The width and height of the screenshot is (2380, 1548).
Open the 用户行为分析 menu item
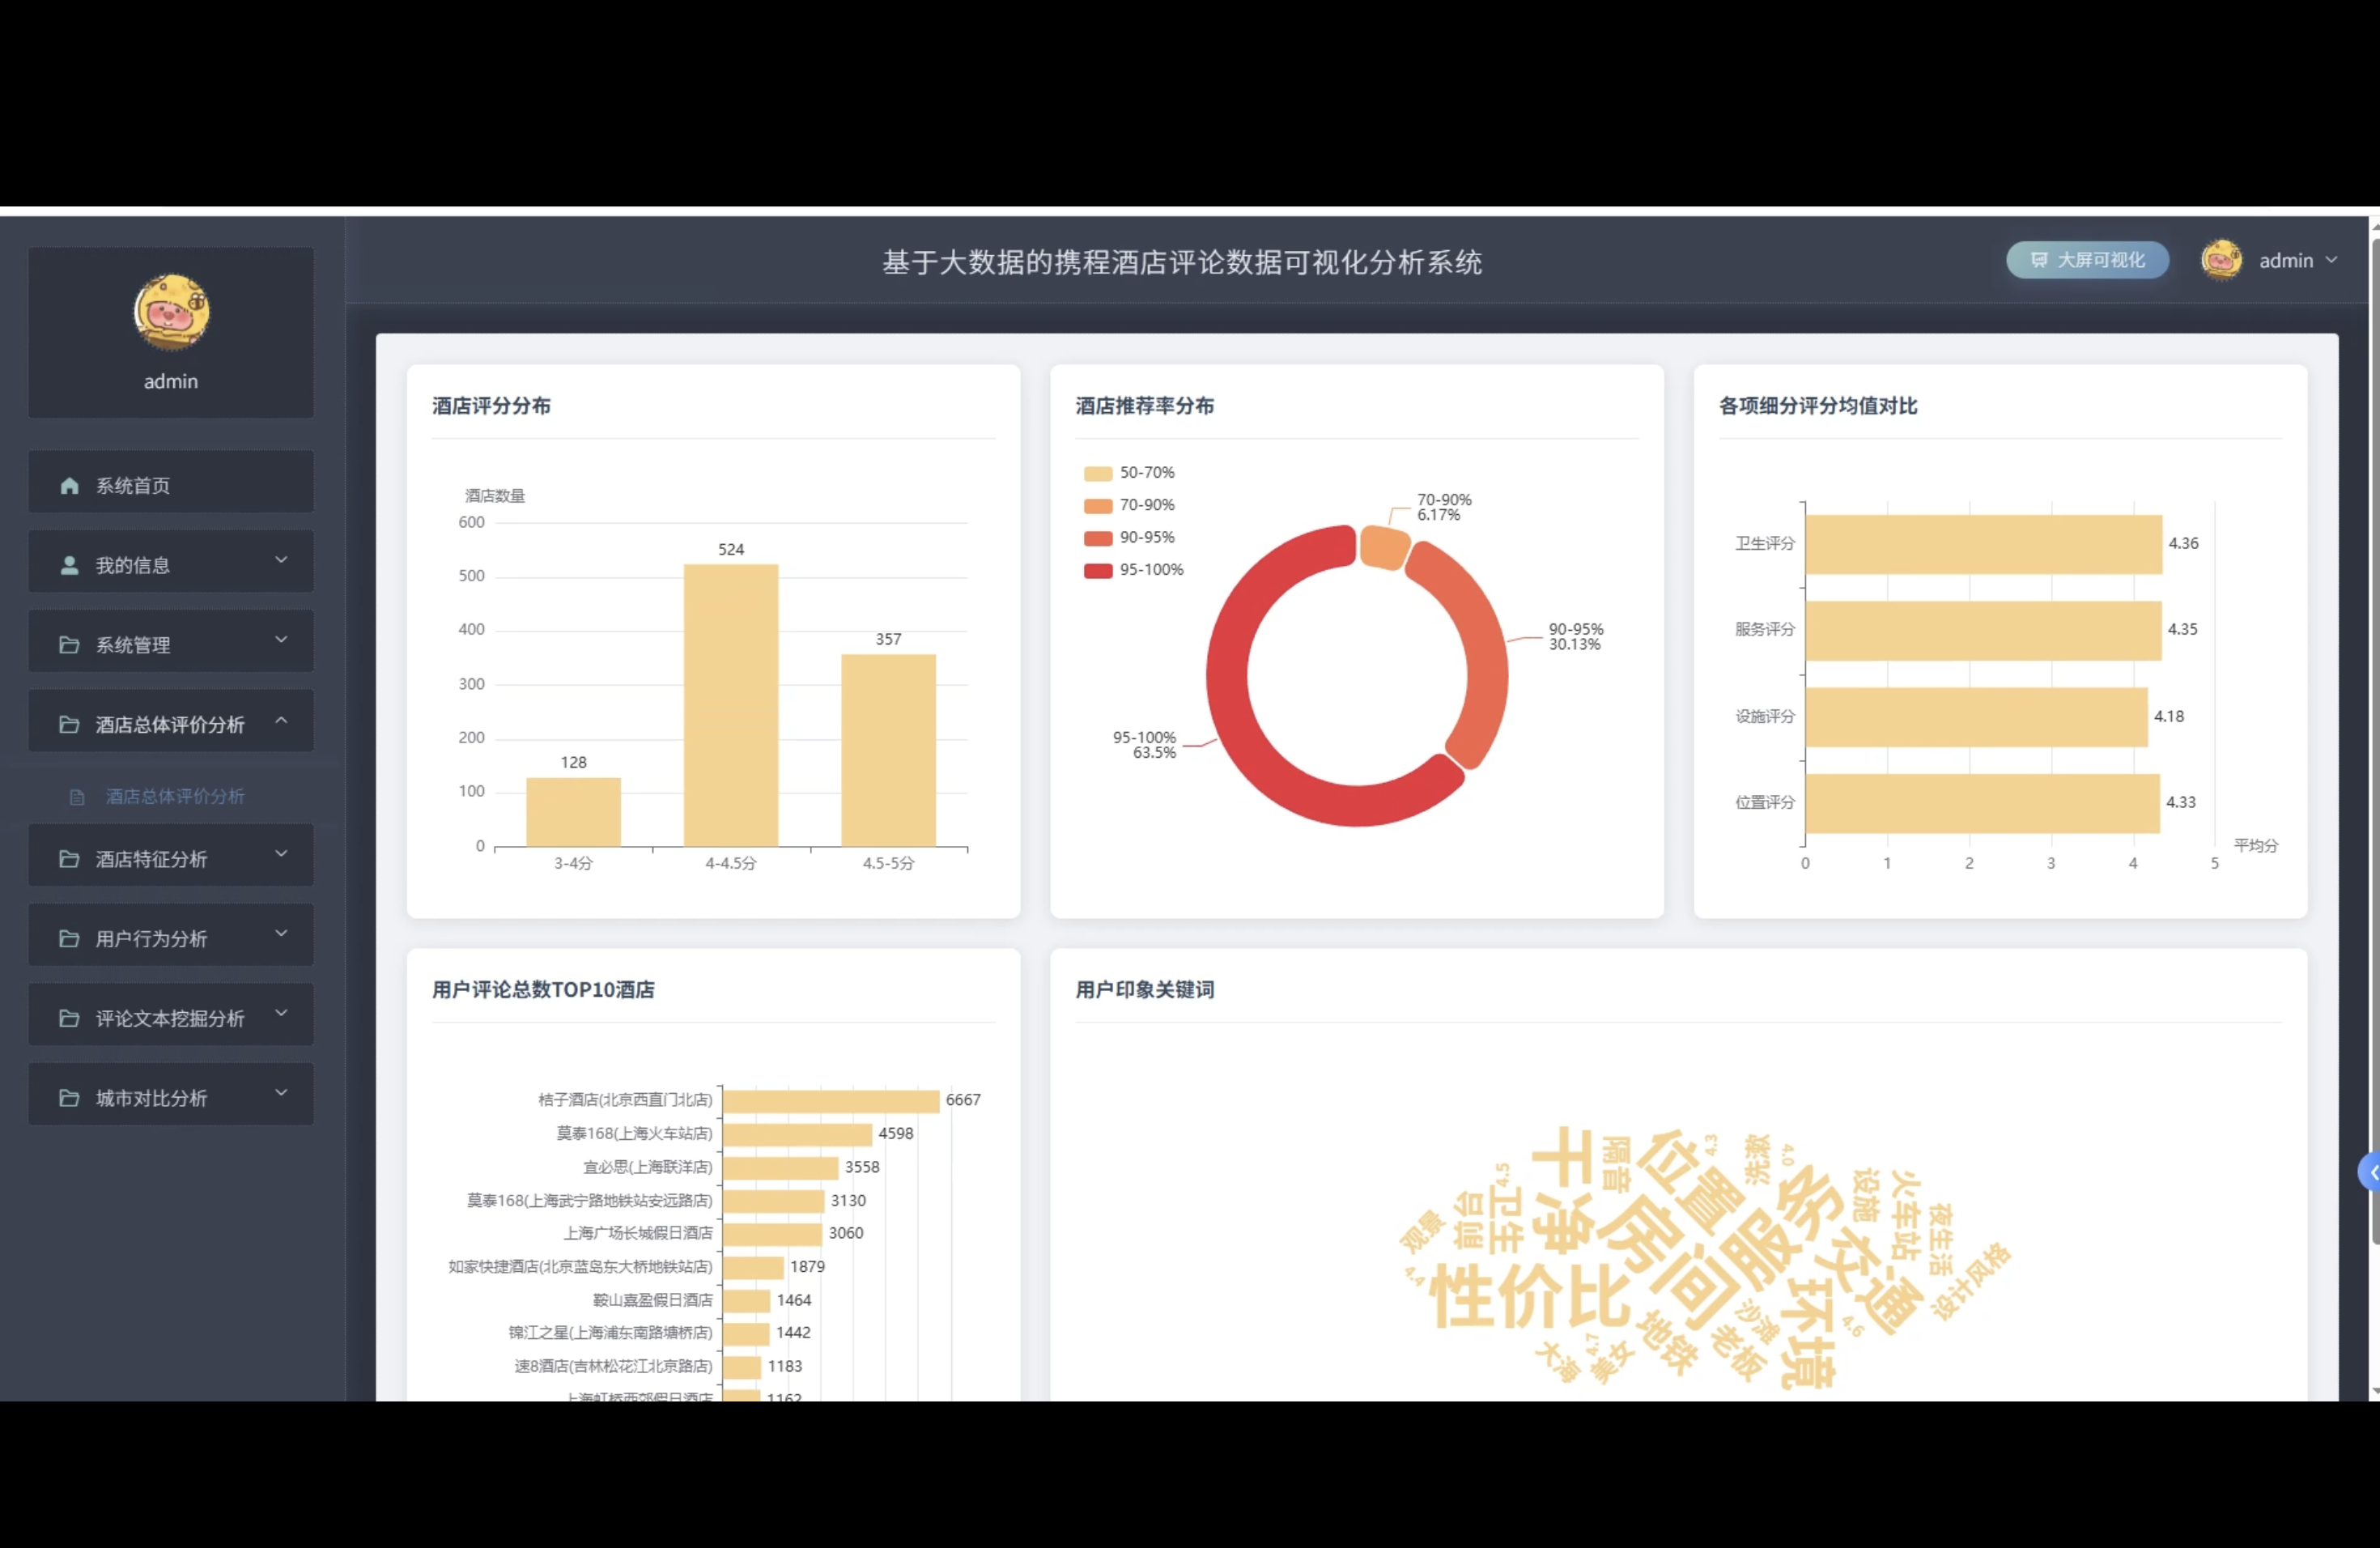coord(171,935)
